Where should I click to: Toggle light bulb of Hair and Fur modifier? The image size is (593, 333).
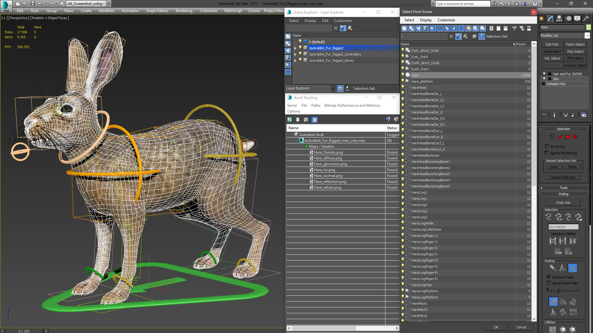coord(544,74)
